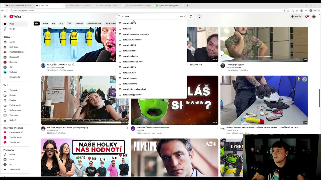This screenshot has width=321, height=180.
Task: Open video title NEJLEPŠÍ SCHOVKA = 100 KČ
Action: (60, 65)
